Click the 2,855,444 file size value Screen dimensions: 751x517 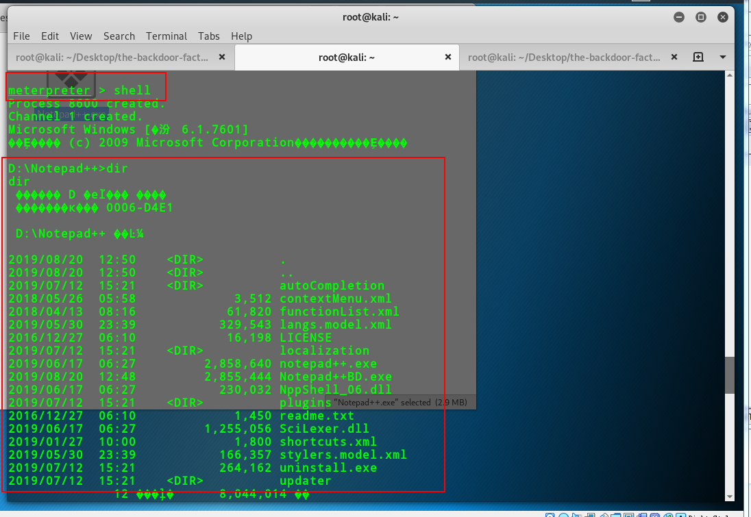coord(238,377)
